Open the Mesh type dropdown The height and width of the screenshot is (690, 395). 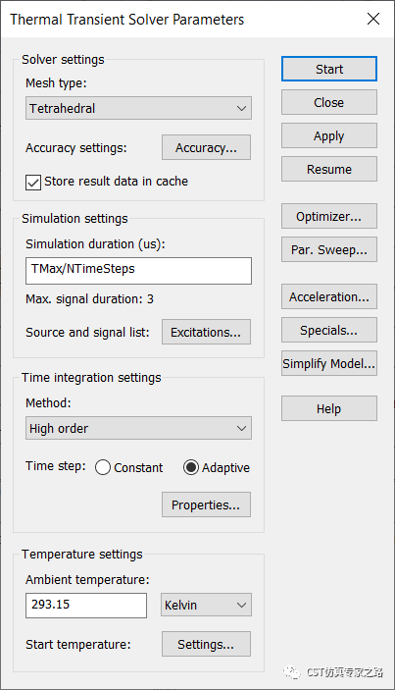[138, 108]
